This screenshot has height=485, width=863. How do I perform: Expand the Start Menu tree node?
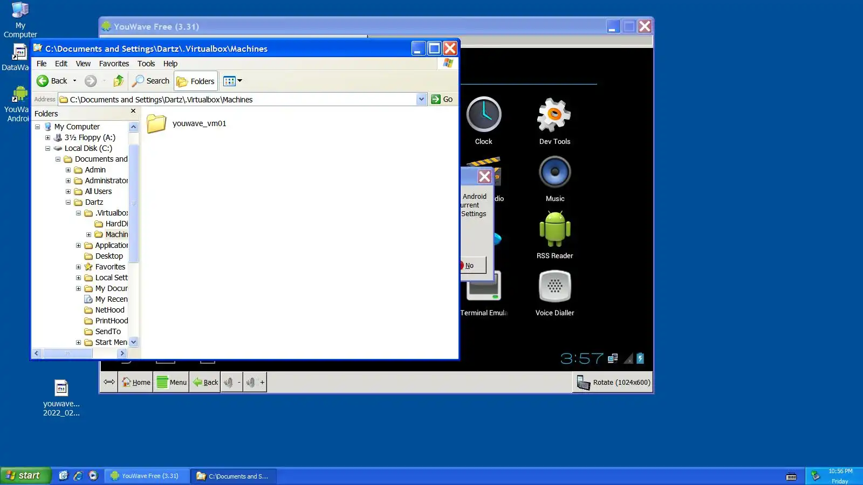pyautogui.click(x=78, y=343)
